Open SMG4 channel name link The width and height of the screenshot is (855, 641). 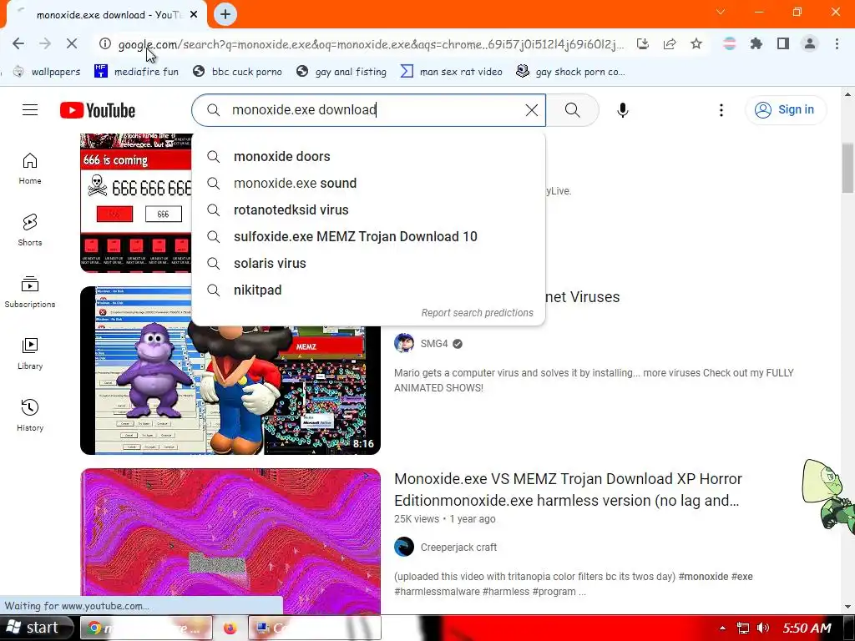coord(434,344)
